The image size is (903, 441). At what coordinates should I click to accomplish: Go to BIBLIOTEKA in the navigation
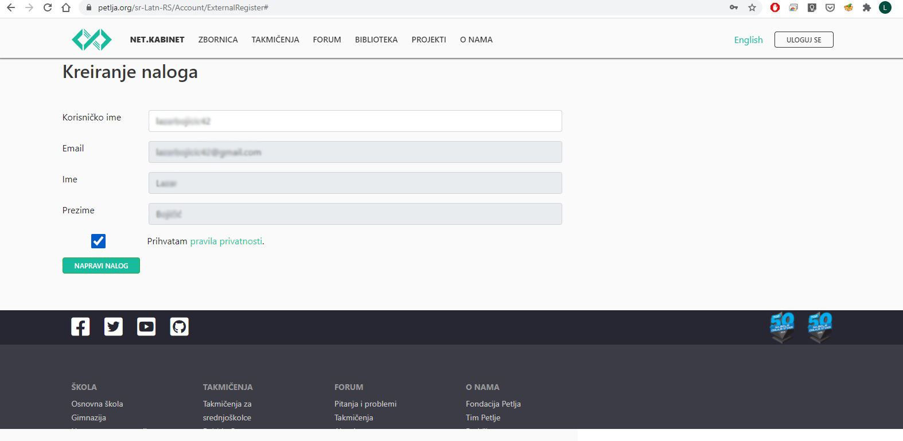tap(376, 40)
